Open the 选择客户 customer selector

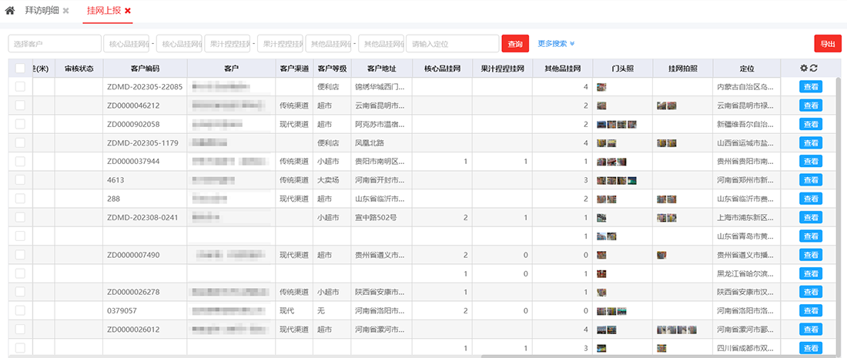click(55, 44)
